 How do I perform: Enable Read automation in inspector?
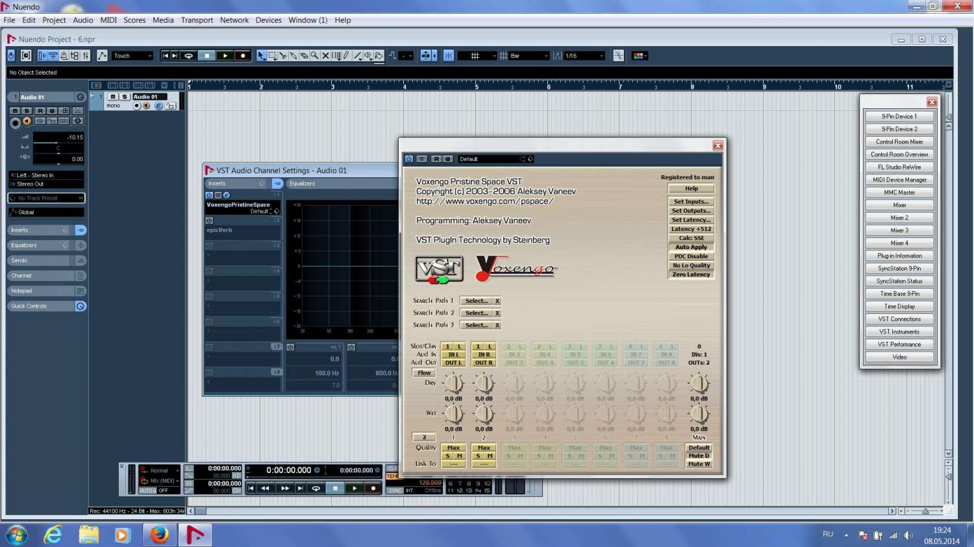tap(40, 111)
